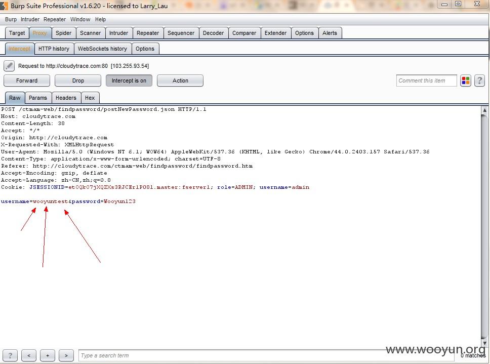Click the Origin: http://cloudytrace.com line
The height and width of the screenshot is (364, 490).
pyautogui.click(x=54, y=138)
